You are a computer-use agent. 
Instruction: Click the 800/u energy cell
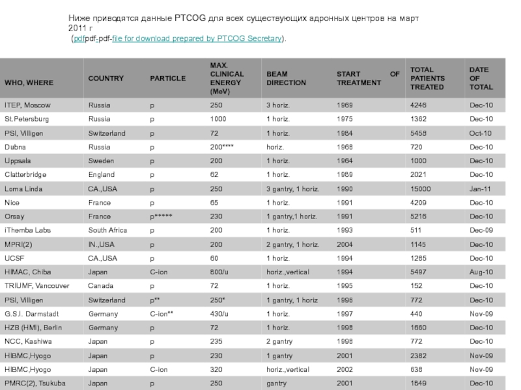220,272
